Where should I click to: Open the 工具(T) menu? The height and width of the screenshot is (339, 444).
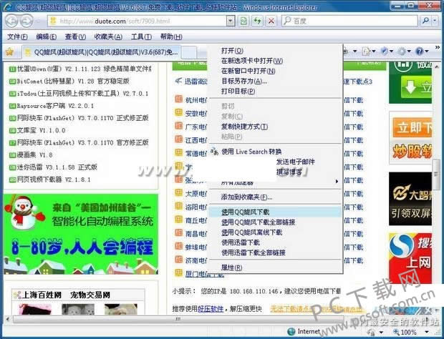point(141,36)
